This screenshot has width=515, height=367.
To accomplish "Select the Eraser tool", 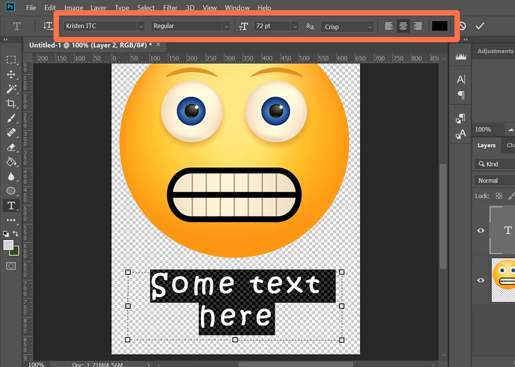I will coord(11,147).
